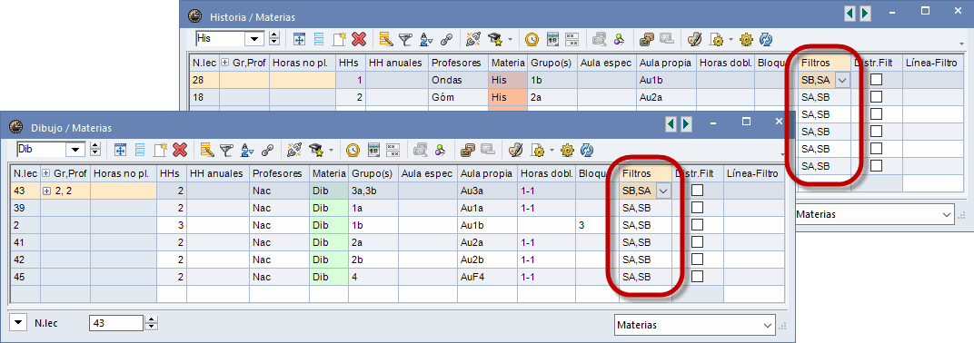Click the clock timetable icon in Historia toolbar
974x343 pixels.
coord(532,39)
